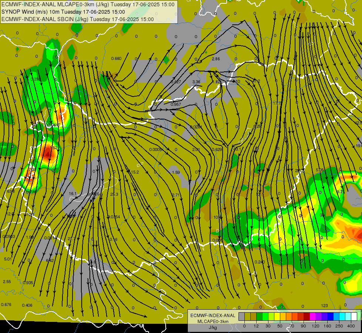This screenshot has width=362, height=333.
Task: Select the dark green legend swatch
Action: 260,316
